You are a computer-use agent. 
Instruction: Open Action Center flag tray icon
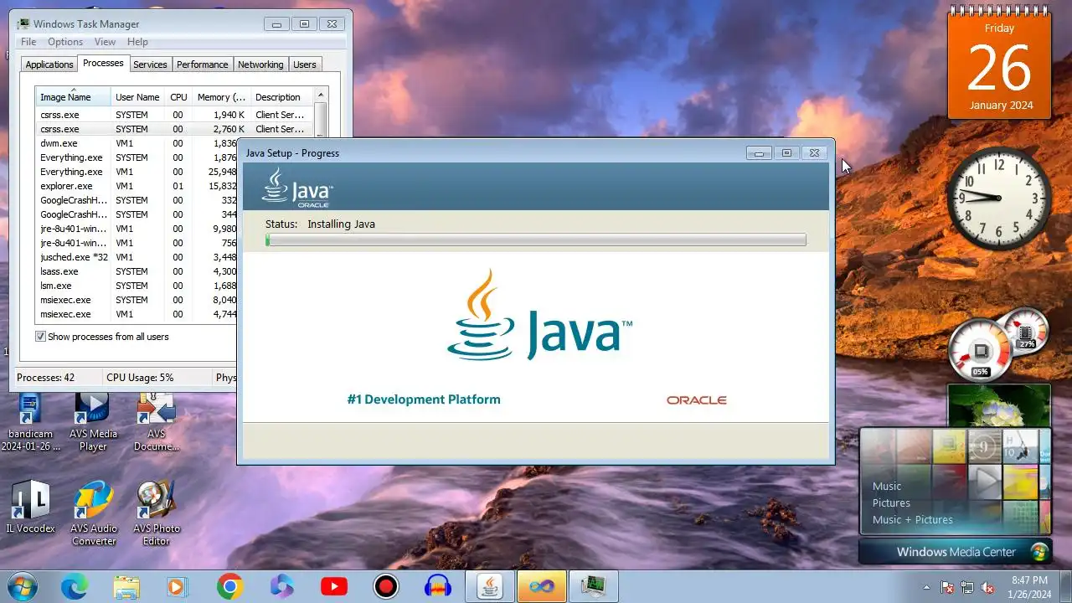(x=947, y=587)
